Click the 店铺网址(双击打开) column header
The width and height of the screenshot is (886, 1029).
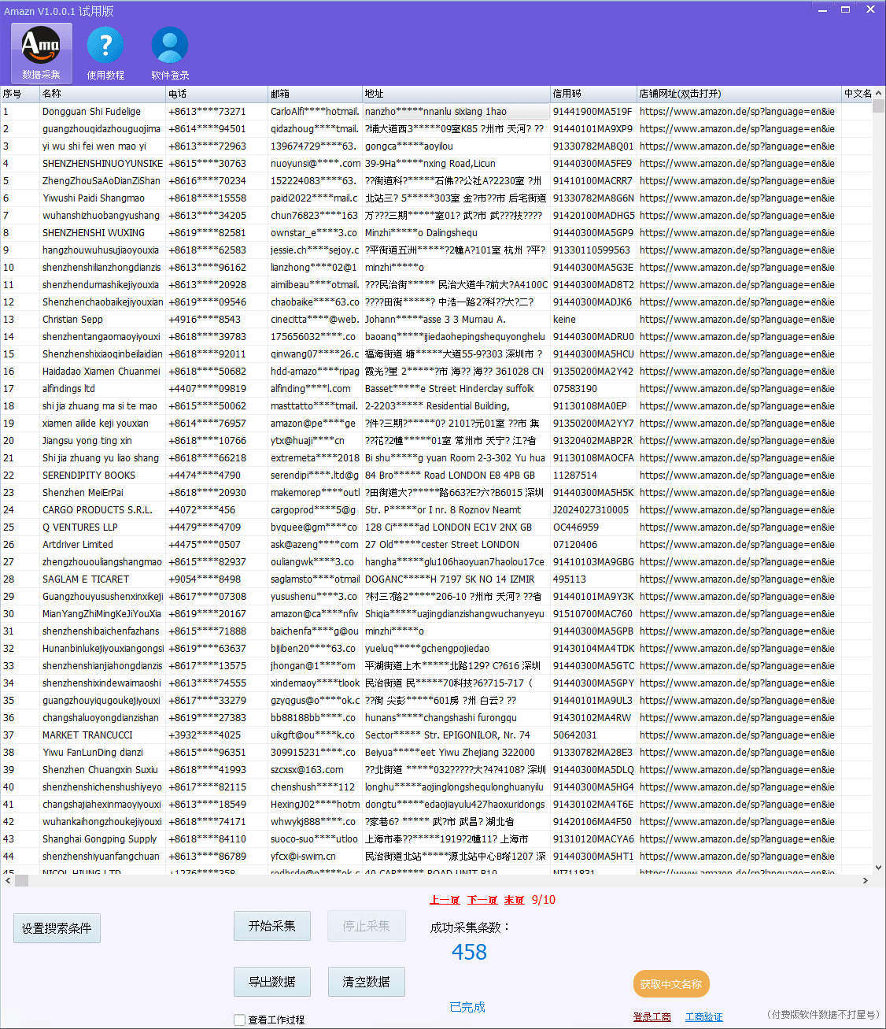[740, 94]
